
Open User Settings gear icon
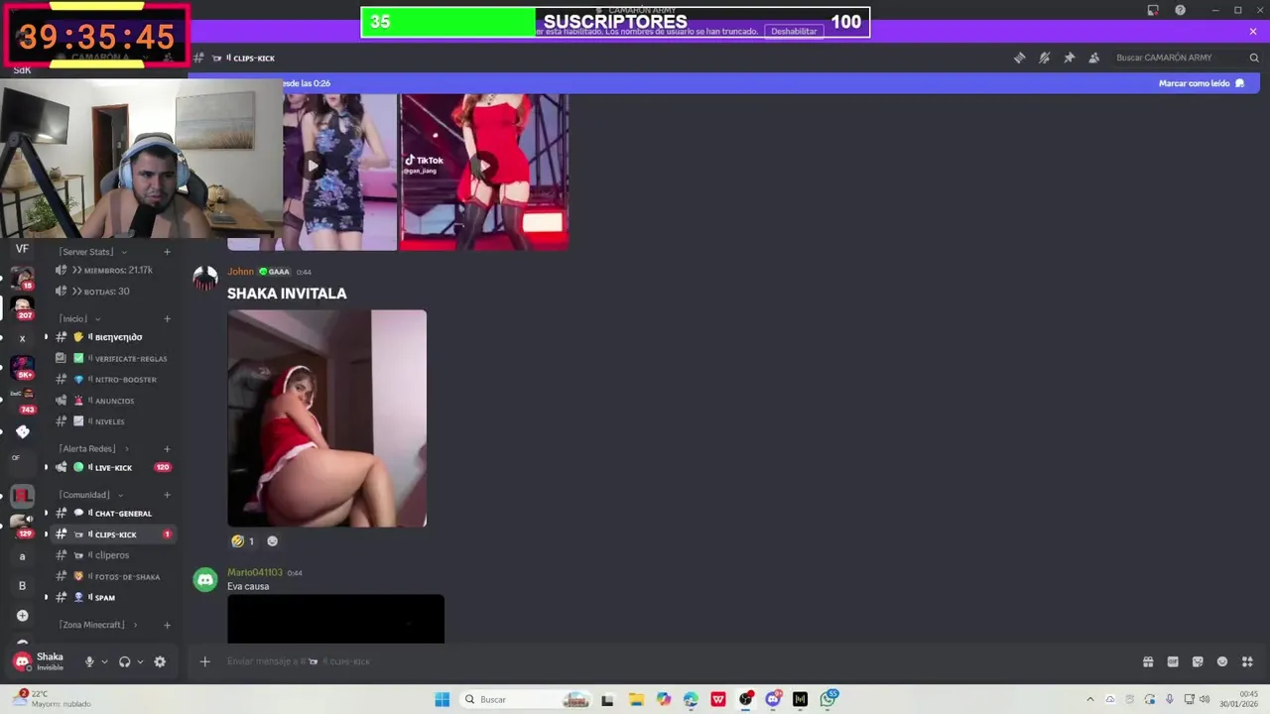click(x=160, y=661)
